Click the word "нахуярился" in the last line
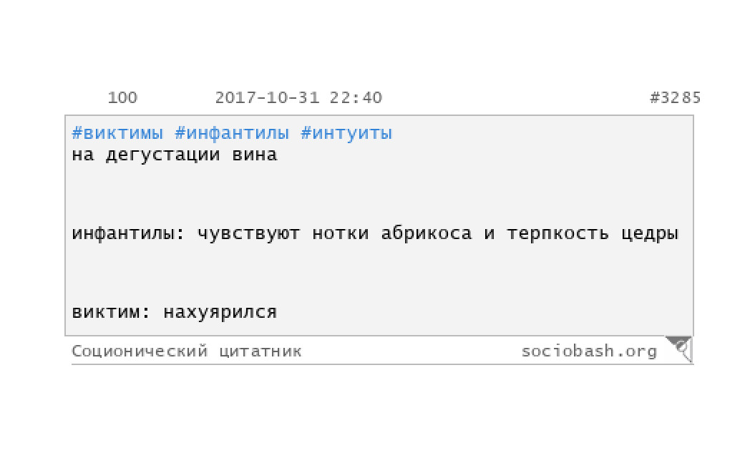 (220, 313)
